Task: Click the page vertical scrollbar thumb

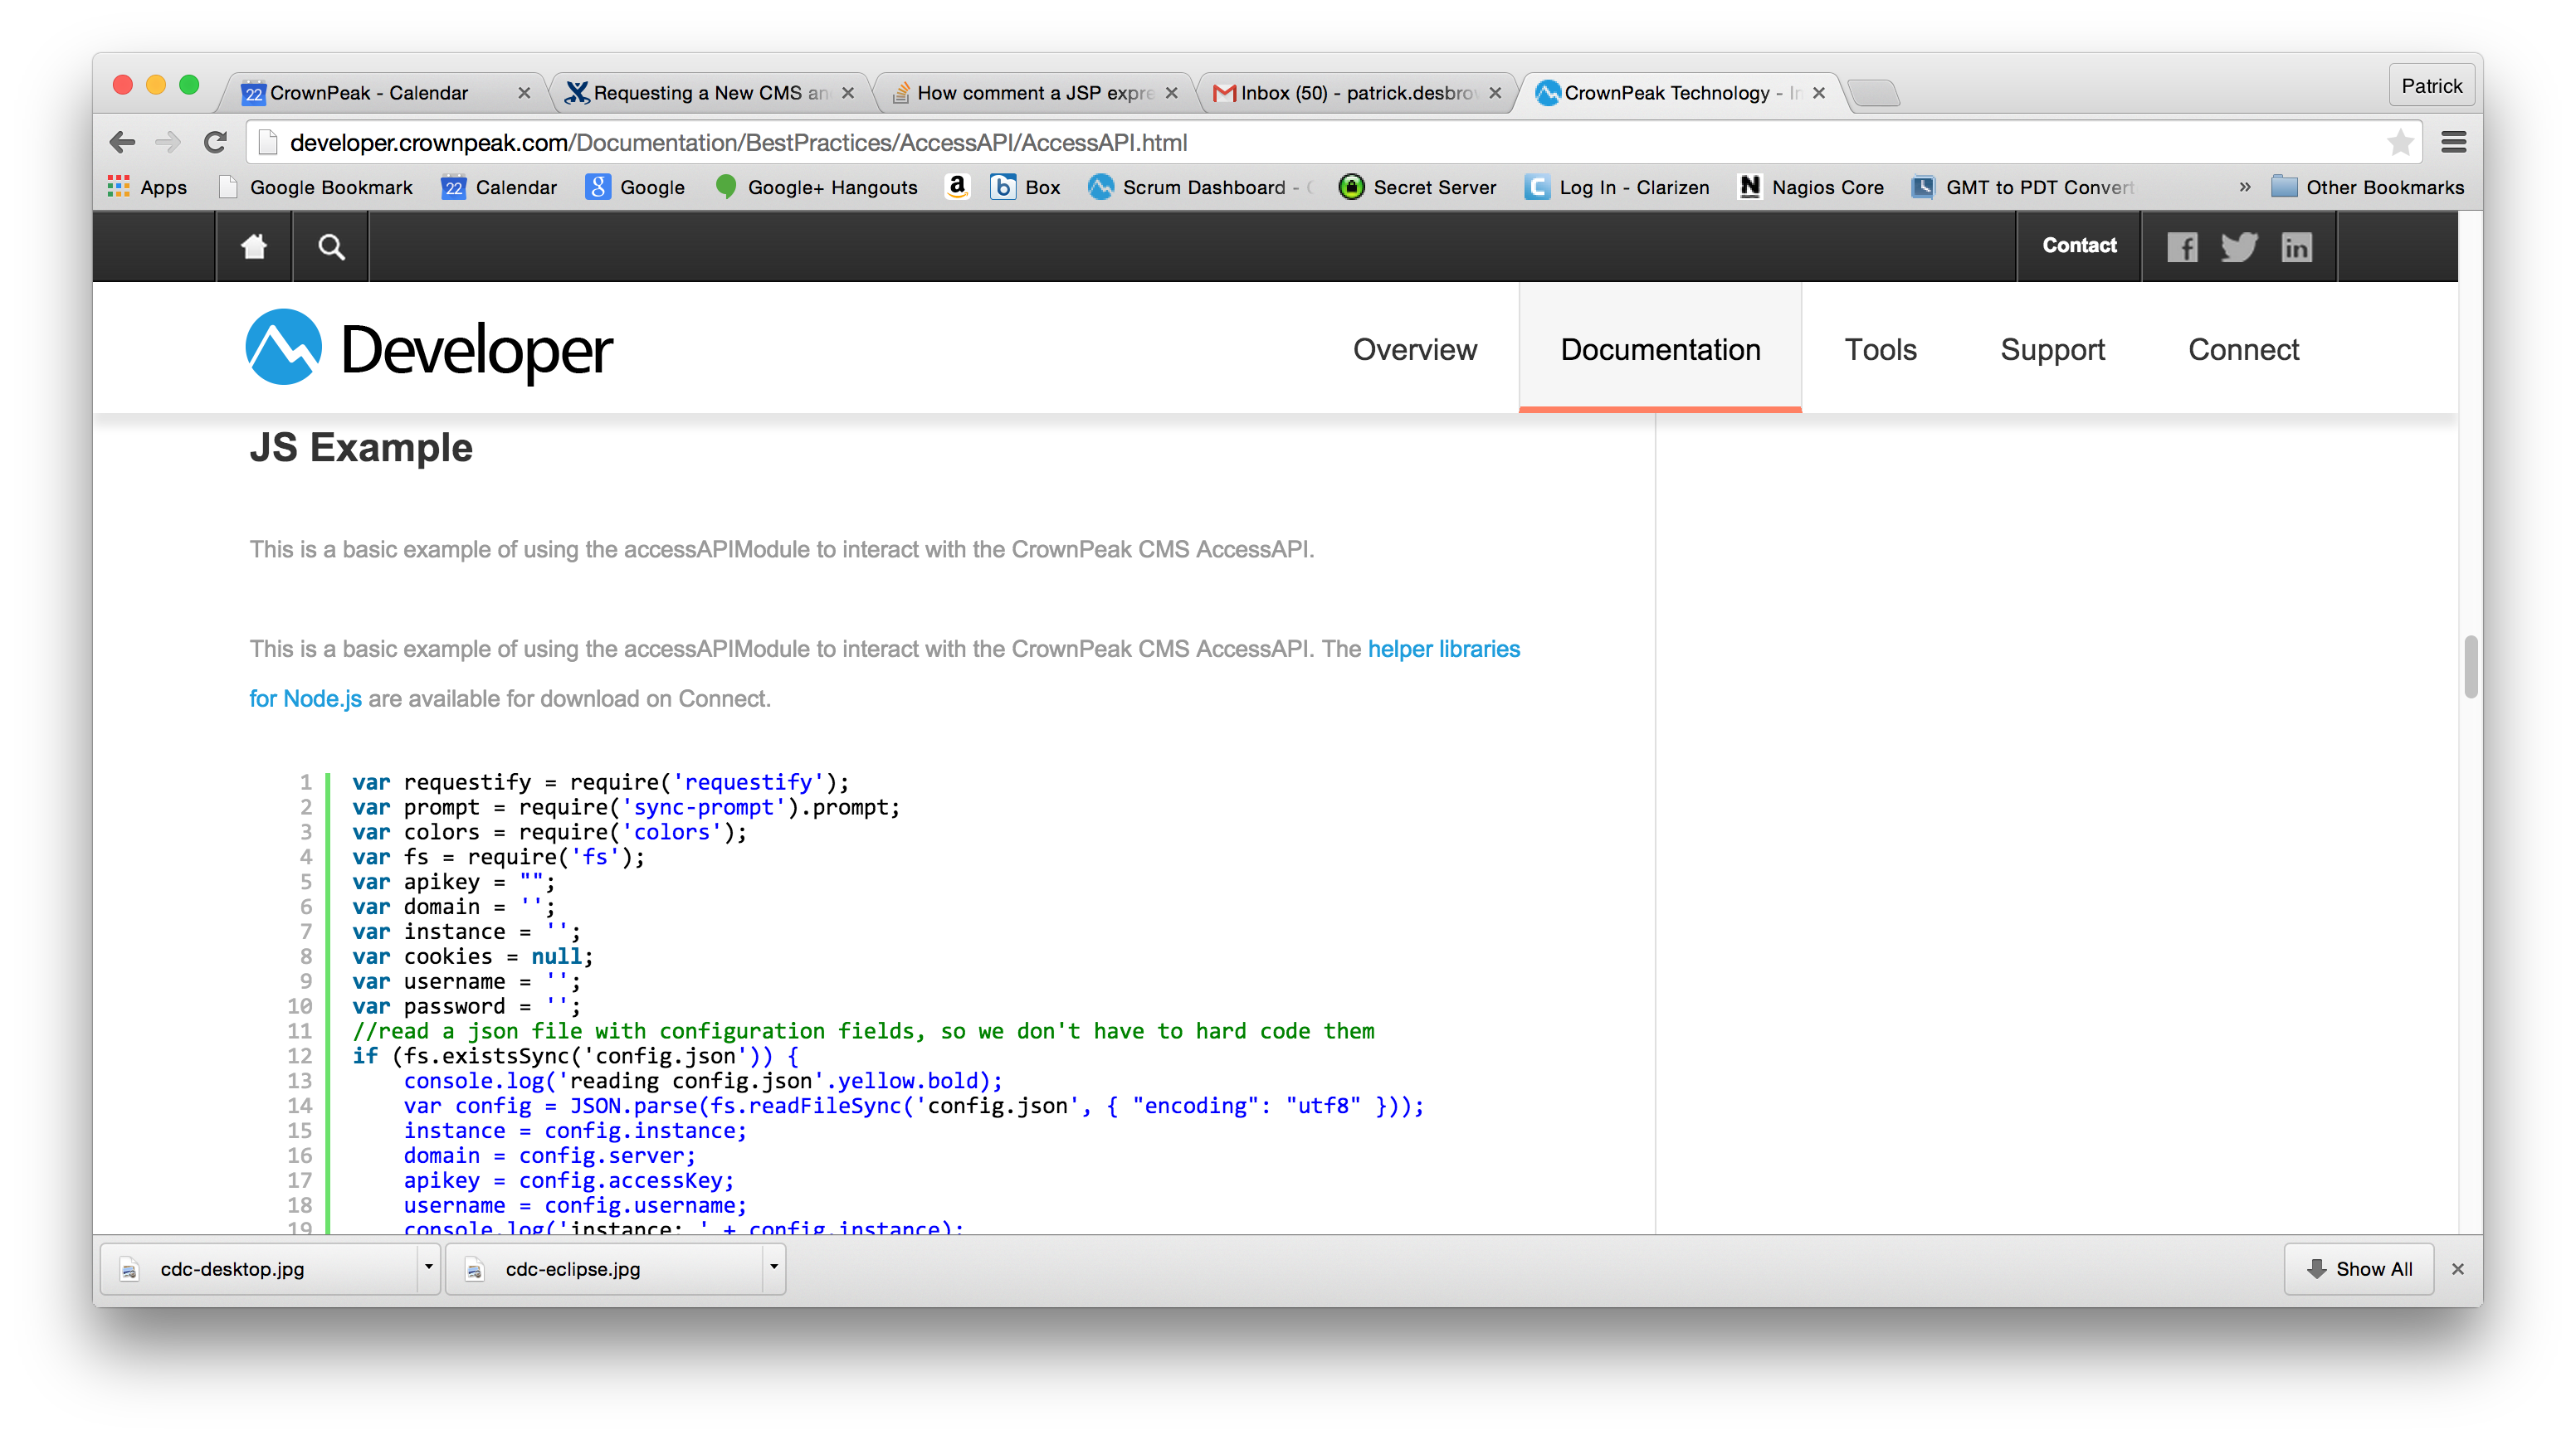Action: [2470, 665]
